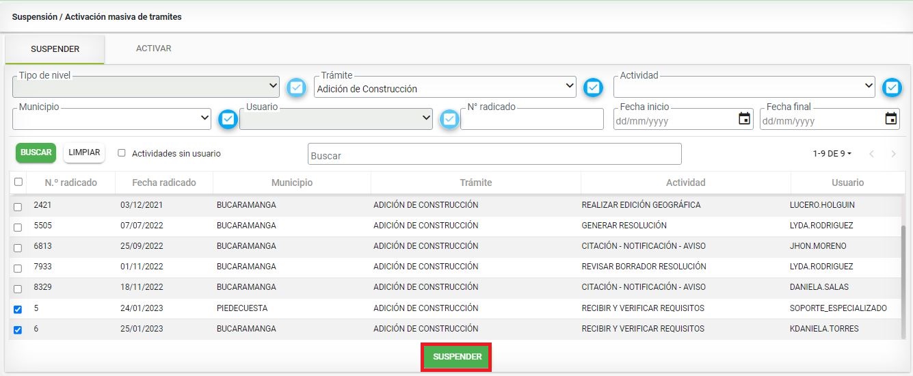Open the Fecha inicio calendar picker icon
The width and height of the screenshot is (913, 376).
tap(744, 119)
